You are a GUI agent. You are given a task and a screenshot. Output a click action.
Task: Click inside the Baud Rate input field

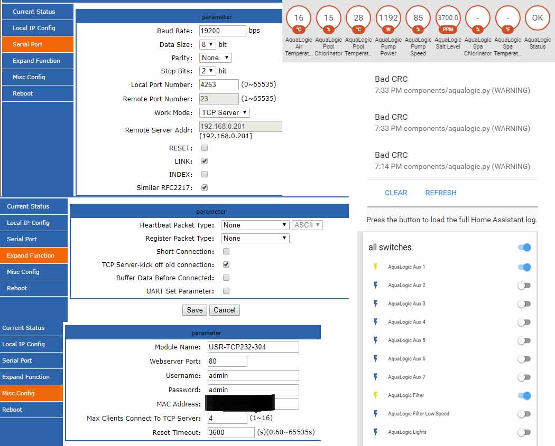click(x=222, y=31)
